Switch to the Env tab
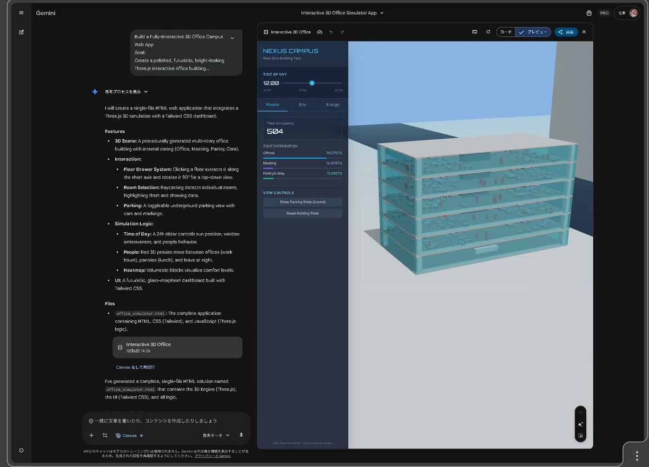 (302, 105)
